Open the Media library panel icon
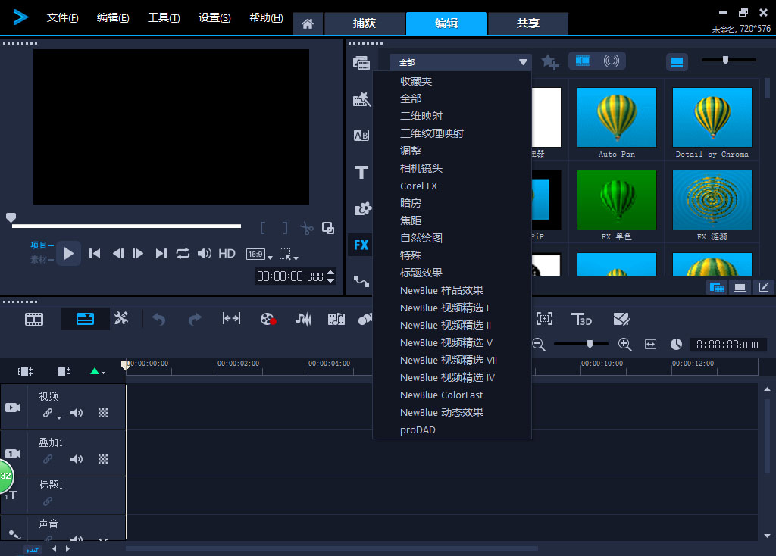Image resolution: width=776 pixels, height=556 pixels. click(361, 63)
